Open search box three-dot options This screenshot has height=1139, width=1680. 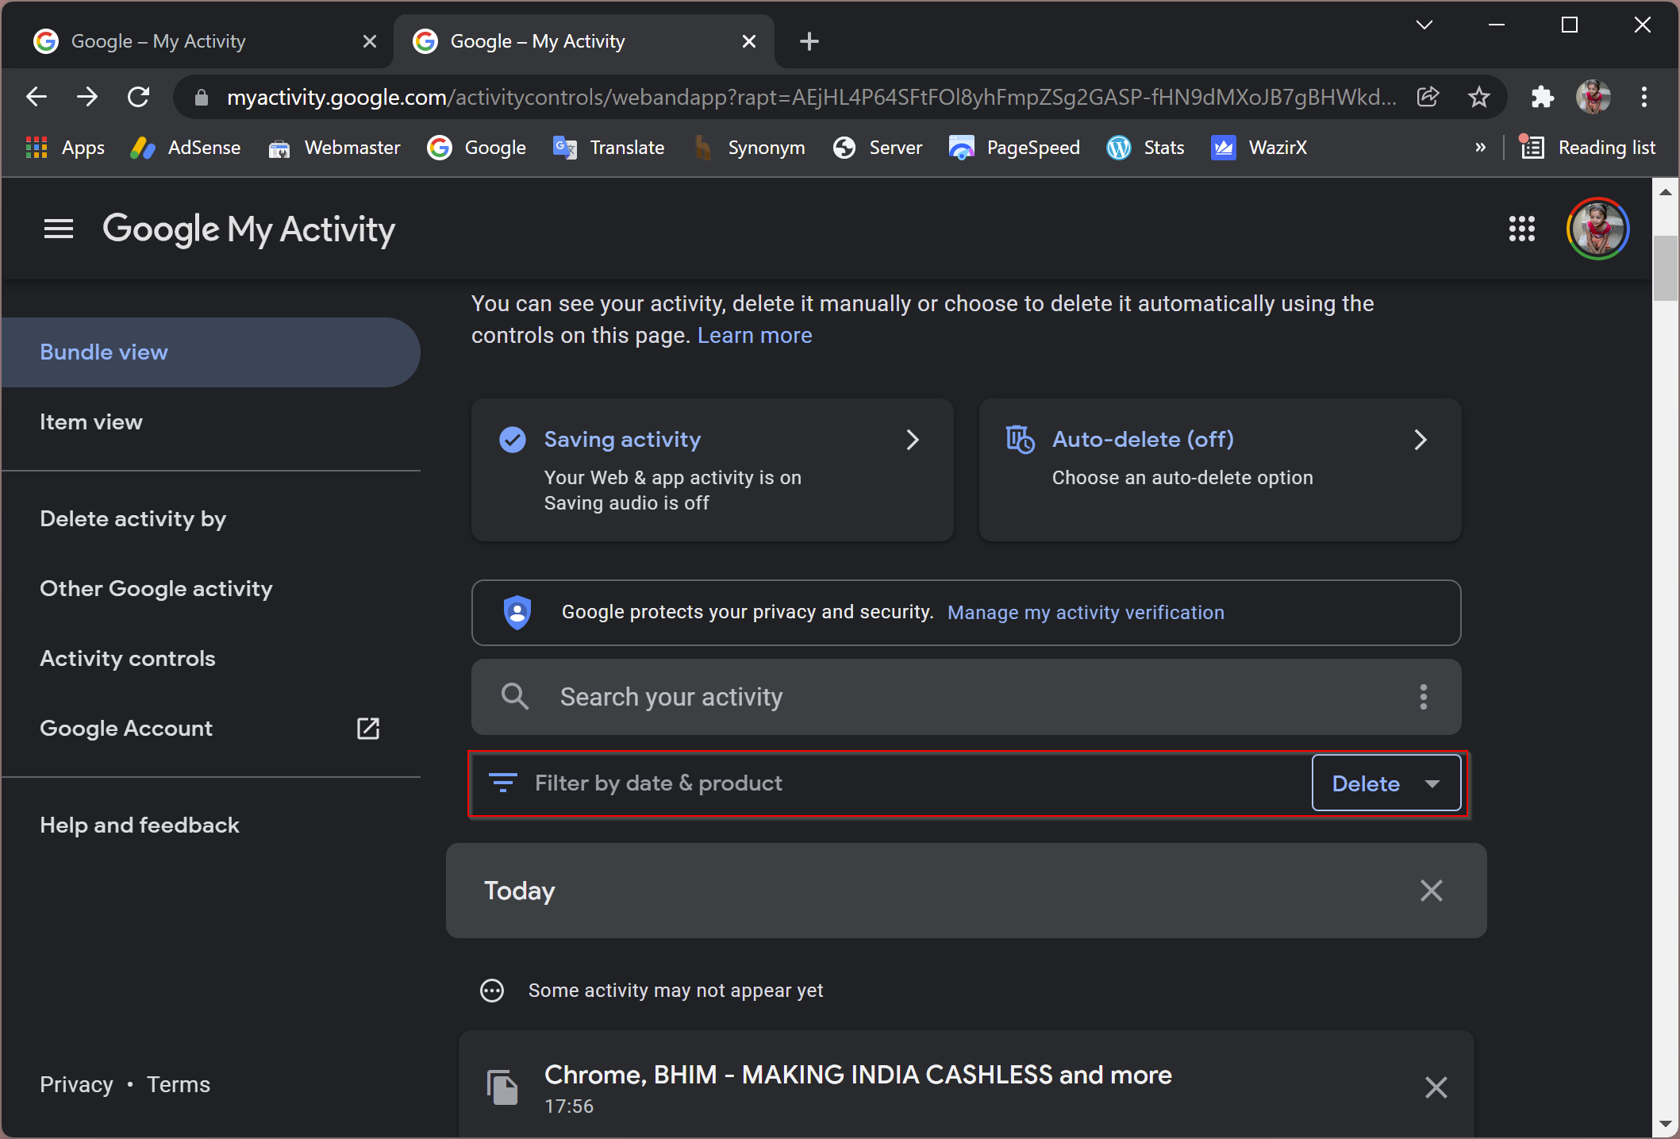tap(1424, 697)
